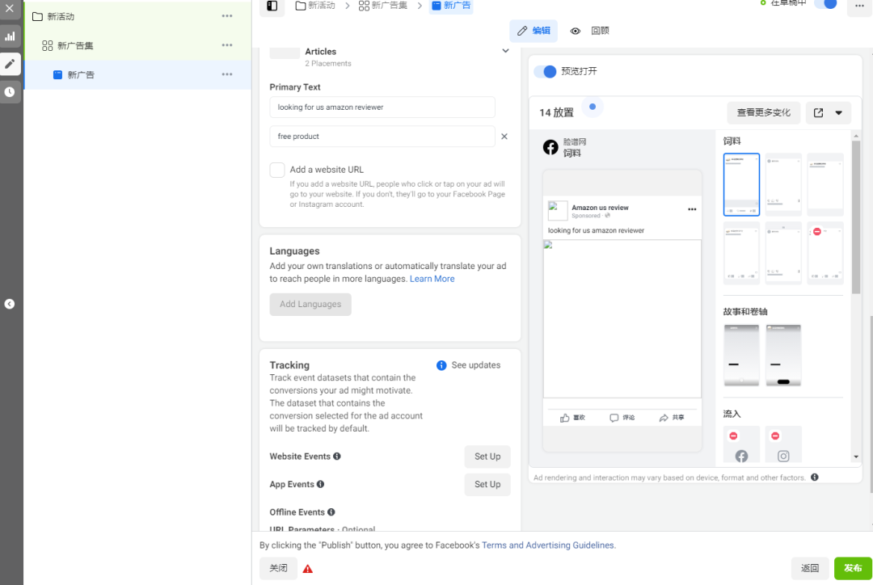873x585 pixels.
Task: Select the Instagram in-stream placement thumbnail
Action: (x=783, y=444)
